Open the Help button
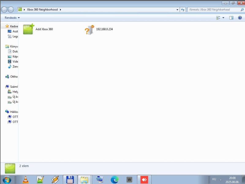Screen dimensions: 245x184 (x=240, y=18)
